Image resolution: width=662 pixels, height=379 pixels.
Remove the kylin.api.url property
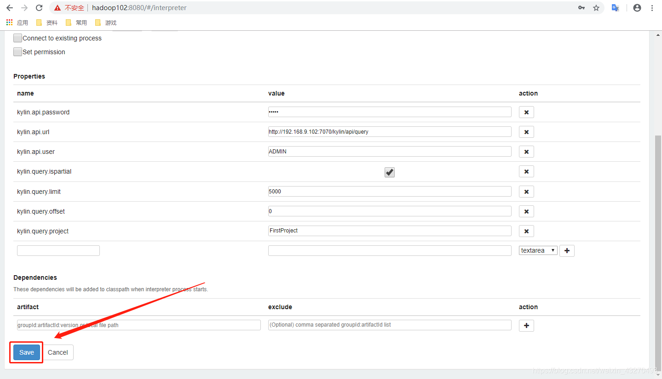click(526, 132)
